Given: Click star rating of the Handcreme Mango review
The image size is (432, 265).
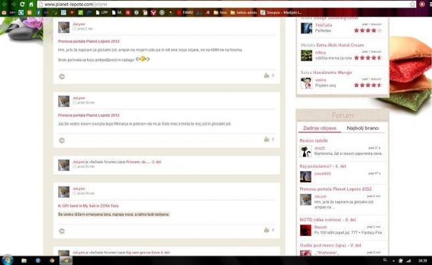Looking at the screenshot, I should [368, 85].
